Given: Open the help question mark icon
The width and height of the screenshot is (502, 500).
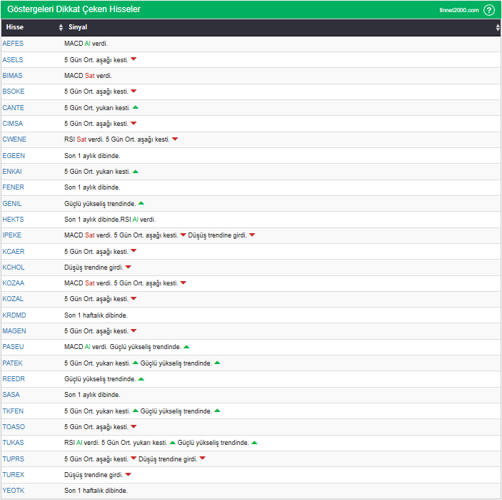Looking at the screenshot, I should (489, 10).
